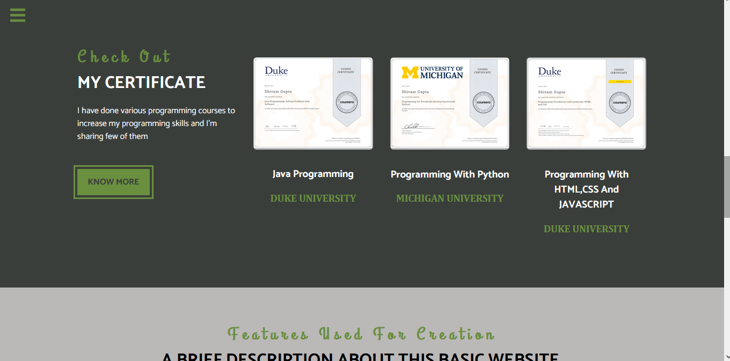Open the hamburger menu icon
The image size is (730, 361).
tap(18, 15)
